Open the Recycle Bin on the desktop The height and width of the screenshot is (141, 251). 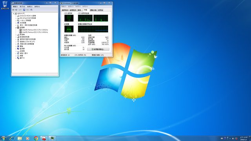point(5,5)
